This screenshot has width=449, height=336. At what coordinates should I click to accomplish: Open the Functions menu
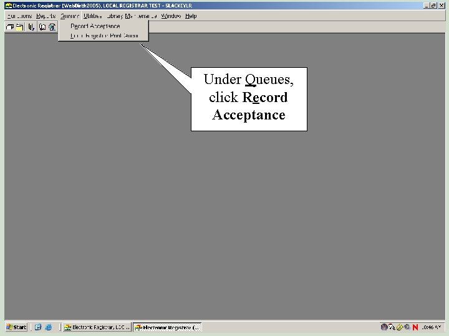pos(19,16)
